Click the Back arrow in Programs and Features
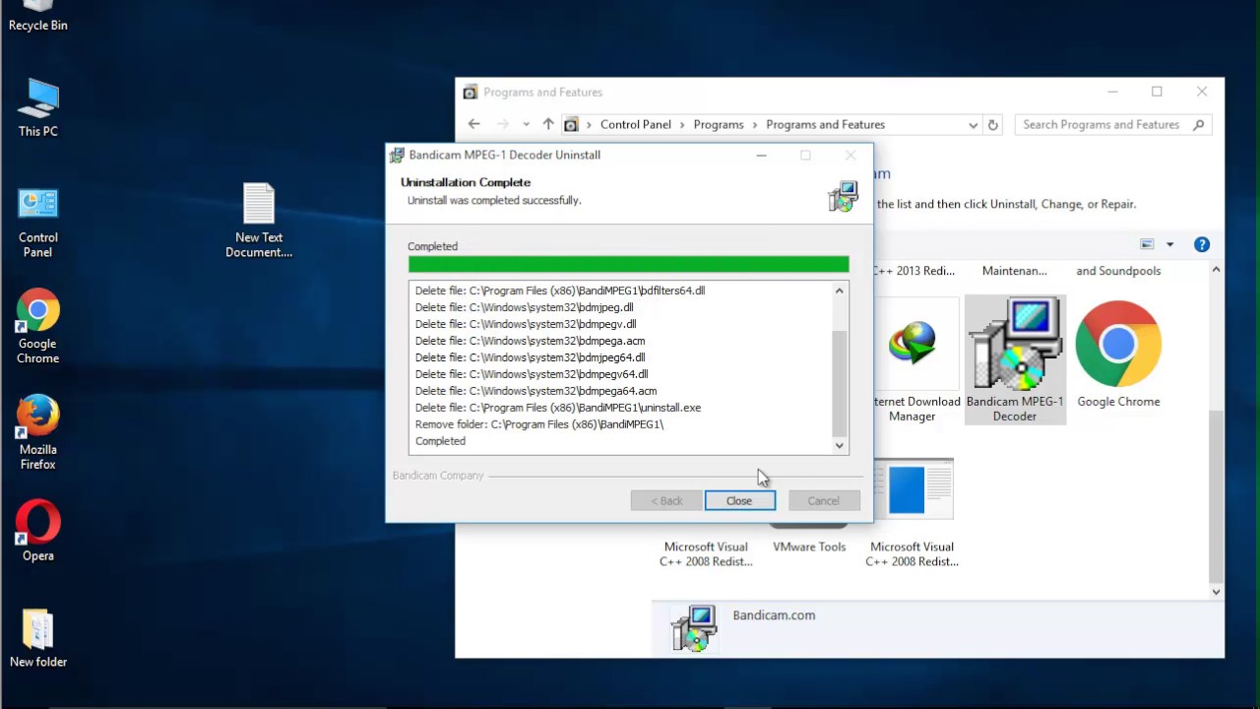The width and height of the screenshot is (1260, 709). [x=474, y=124]
